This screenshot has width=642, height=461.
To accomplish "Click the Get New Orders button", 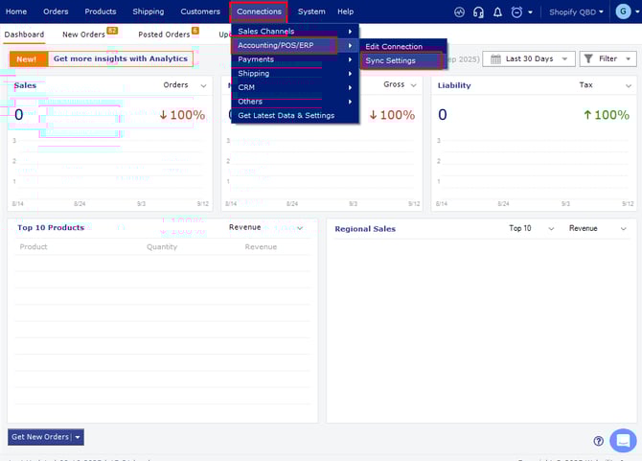I will pos(39,437).
